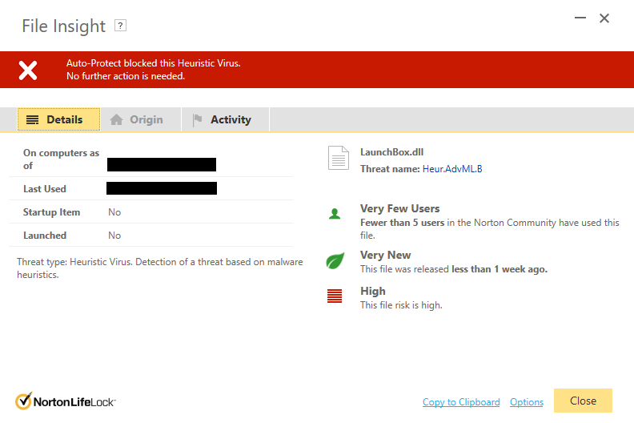Click the LaunchBox.dll document file icon

[339, 158]
